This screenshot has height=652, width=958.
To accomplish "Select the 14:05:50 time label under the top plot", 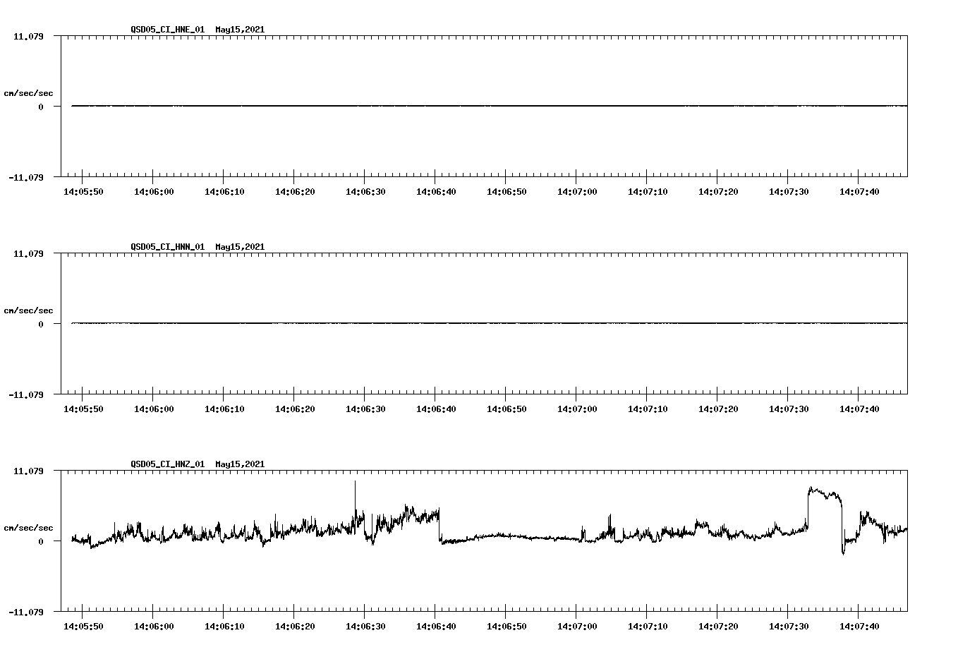I will (x=83, y=191).
